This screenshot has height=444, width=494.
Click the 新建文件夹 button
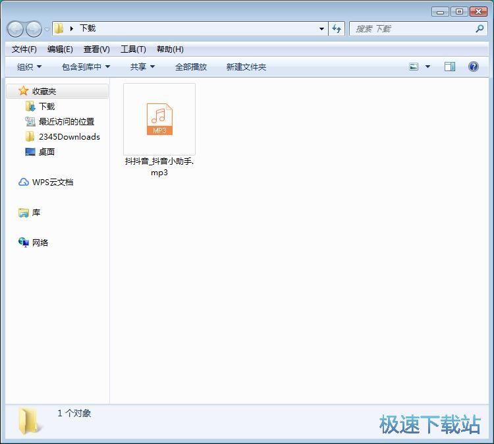tap(246, 67)
